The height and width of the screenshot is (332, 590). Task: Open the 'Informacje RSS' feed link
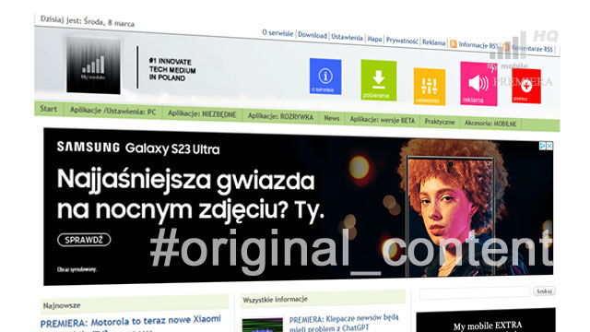pyautogui.click(x=478, y=45)
